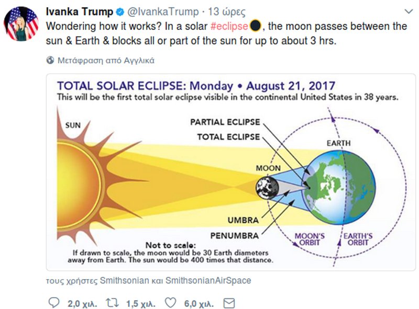Click the globe icon beside translation text
This screenshot has height=309, width=419.
(50, 60)
